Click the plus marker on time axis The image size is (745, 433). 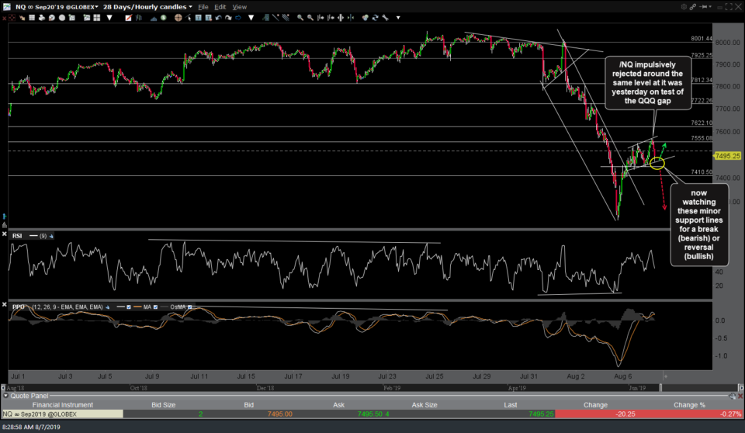666,376
